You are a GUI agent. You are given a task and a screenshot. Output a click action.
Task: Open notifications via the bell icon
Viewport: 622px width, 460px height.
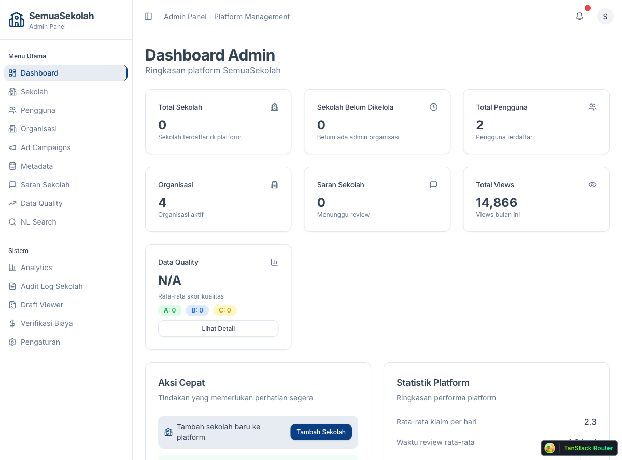pyautogui.click(x=579, y=17)
